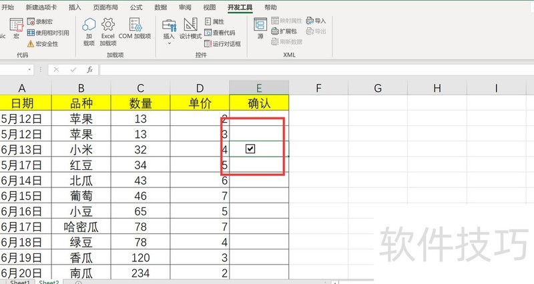Select the cell containing 北瓜
This screenshot has height=284, width=534.
pyautogui.click(x=81, y=180)
